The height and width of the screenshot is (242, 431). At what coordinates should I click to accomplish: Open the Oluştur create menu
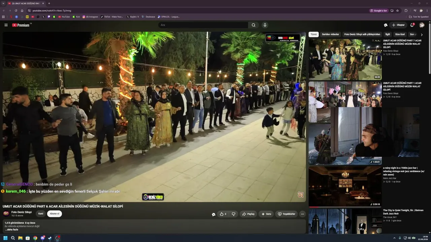click(398, 25)
